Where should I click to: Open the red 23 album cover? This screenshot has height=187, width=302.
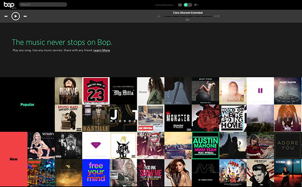96,91
